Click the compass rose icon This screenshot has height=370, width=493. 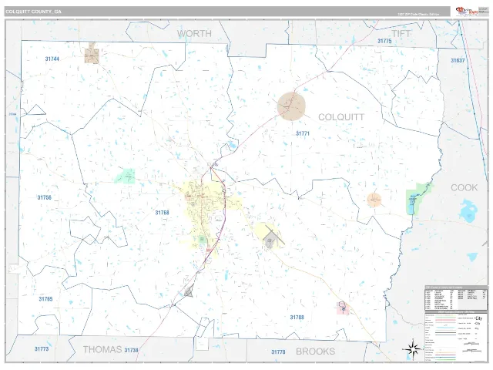pyautogui.click(x=412, y=348)
